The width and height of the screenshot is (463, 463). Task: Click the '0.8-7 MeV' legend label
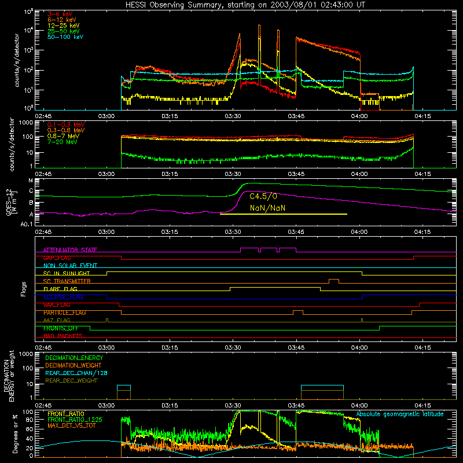click(x=63, y=136)
